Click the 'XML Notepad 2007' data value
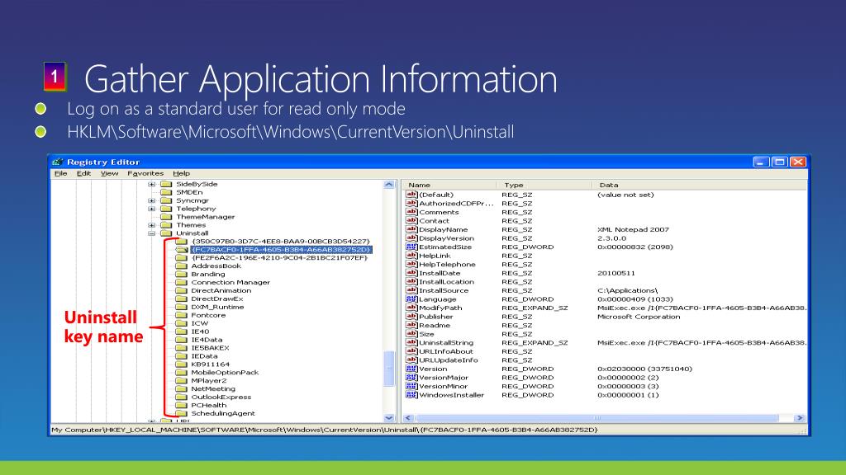Screen dimensions: 846x475 (x=633, y=229)
